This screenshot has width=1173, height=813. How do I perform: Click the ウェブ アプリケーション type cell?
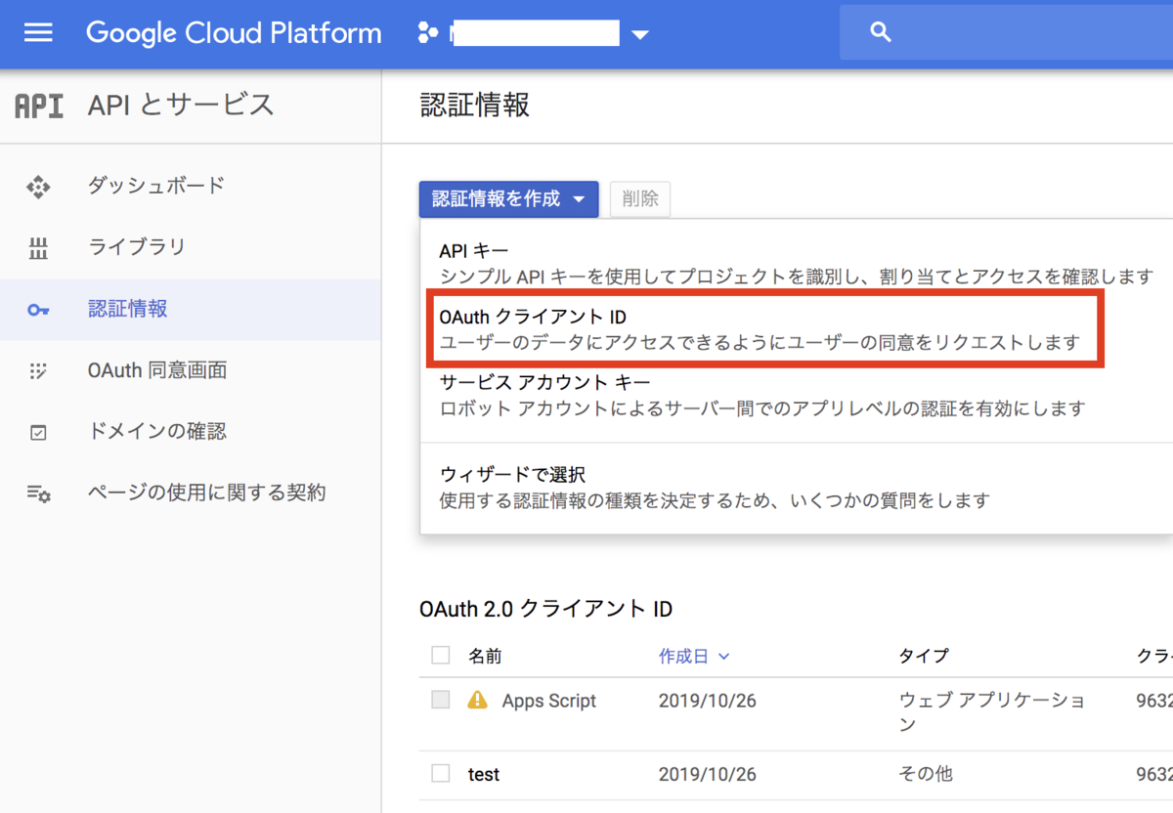pyautogui.click(x=991, y=712)
